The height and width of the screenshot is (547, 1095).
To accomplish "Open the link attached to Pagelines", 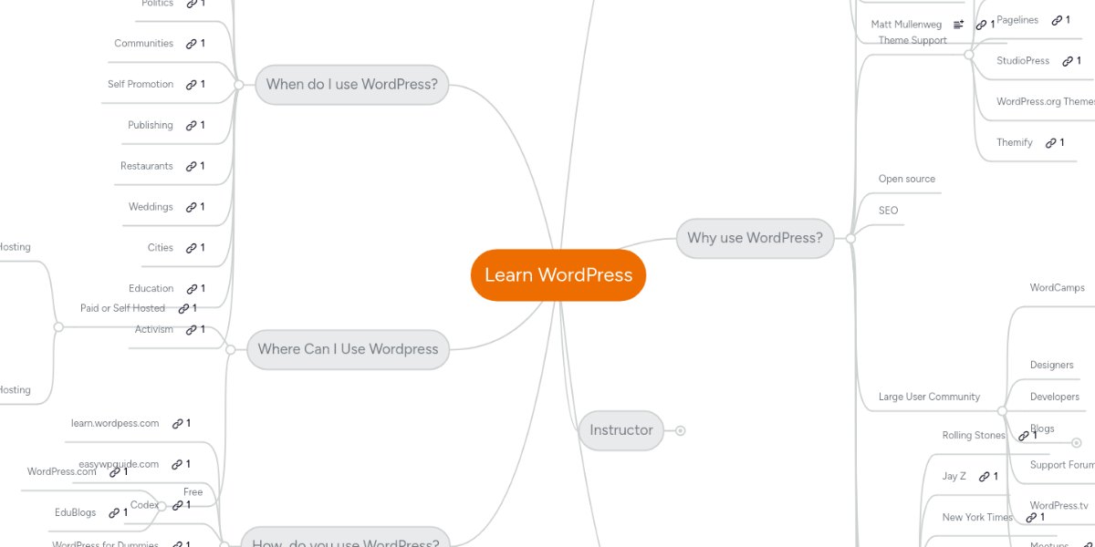I will click(1058, 19).
